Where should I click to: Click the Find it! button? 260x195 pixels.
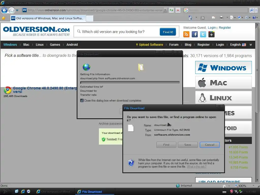tap(168, 32)
